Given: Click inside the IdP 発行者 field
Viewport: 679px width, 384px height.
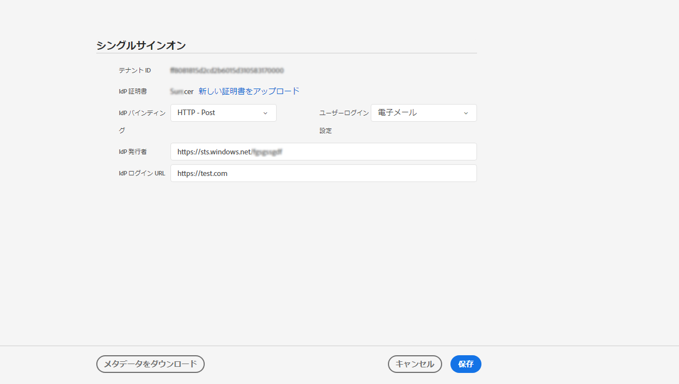Looking at the screenshot, I should click(x=324, y=151).
